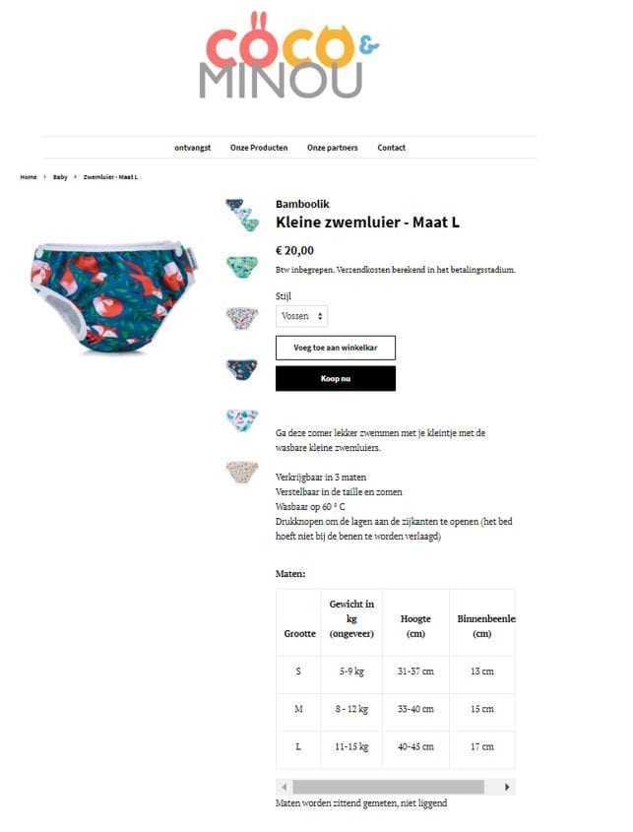633x832 pixels.
Task: Open the Onze Producten menu
Action: point(259,148)
